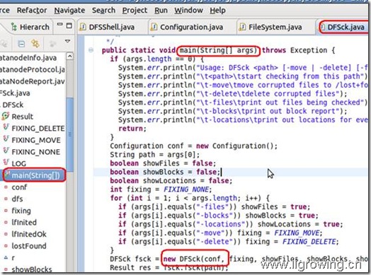
Task: Click the DFSShell.java tab file icon
Action: 83,28
